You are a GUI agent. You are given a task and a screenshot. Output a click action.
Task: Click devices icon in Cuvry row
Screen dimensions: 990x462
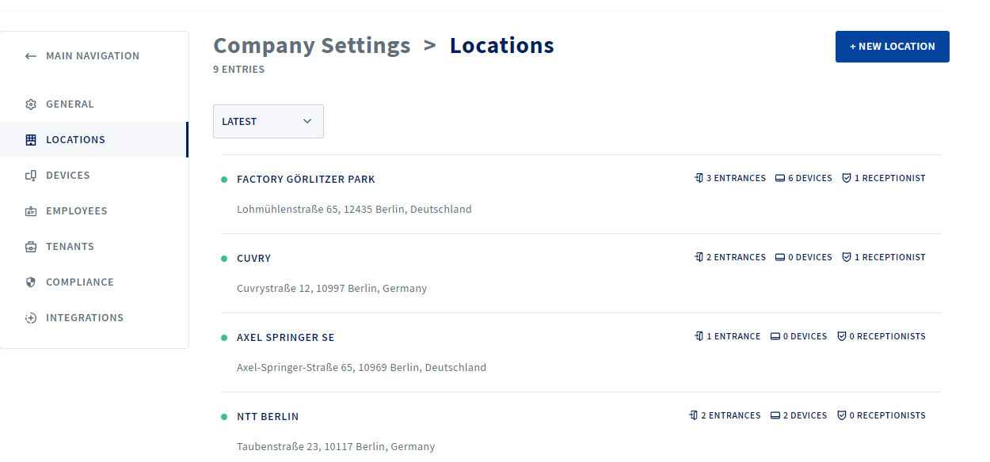pos(780,257)
